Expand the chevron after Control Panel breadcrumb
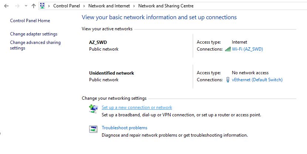This screenshot has height=154, width=307. [x=84, y=6]
